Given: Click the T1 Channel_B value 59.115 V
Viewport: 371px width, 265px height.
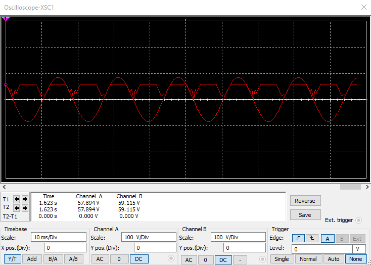Looking at the screenshot, I should pyautogui.click(x=129, y=203).
